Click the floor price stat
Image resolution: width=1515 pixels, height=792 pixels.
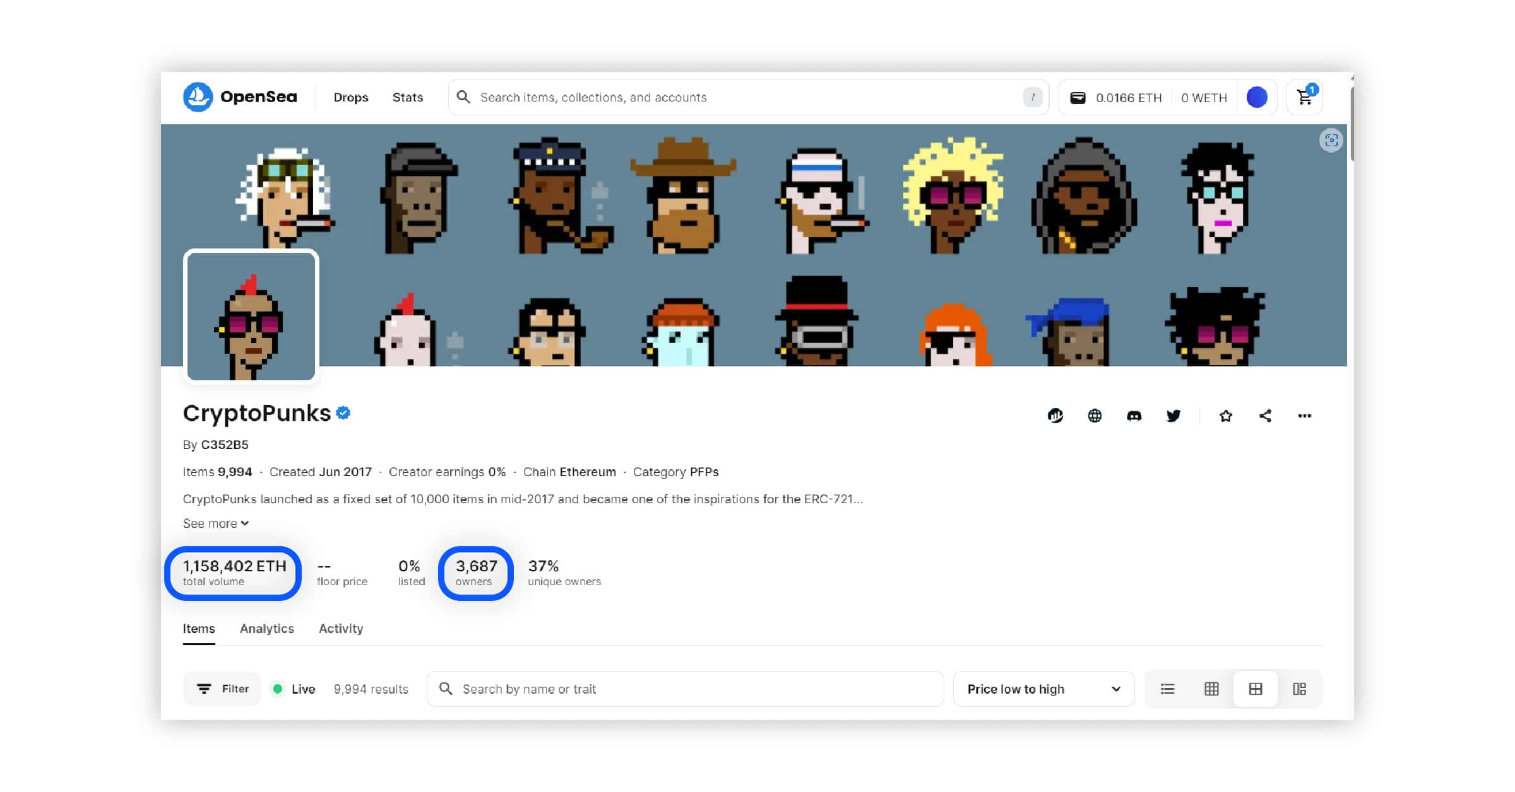coord(342,573)
